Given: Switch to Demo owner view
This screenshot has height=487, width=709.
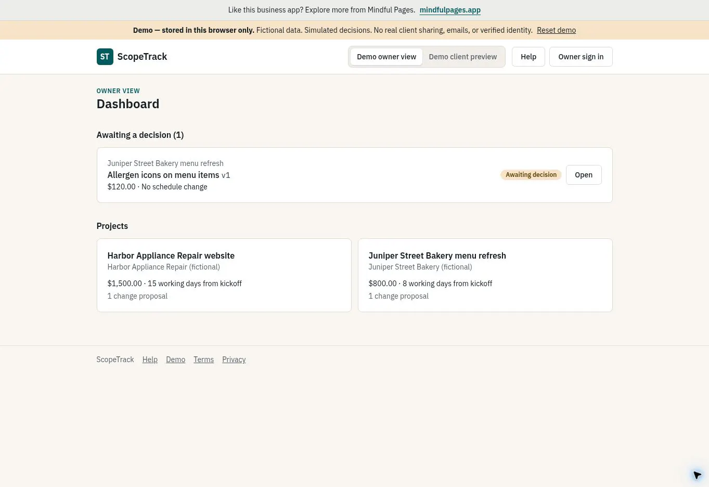Looking at the screenshot, I should [x=386, y=57].
